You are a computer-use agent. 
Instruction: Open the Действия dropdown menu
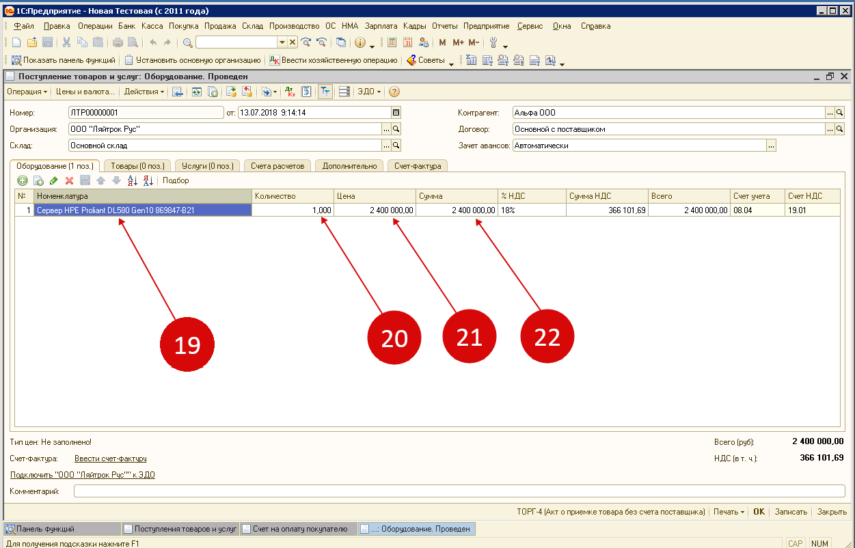(x=144, y=92)
